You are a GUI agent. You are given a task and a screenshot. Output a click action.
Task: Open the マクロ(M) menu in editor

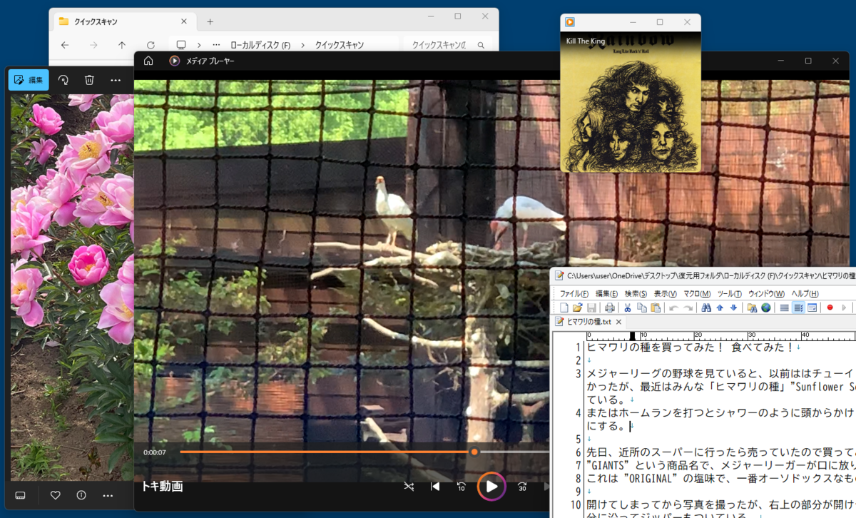(697, 293)
